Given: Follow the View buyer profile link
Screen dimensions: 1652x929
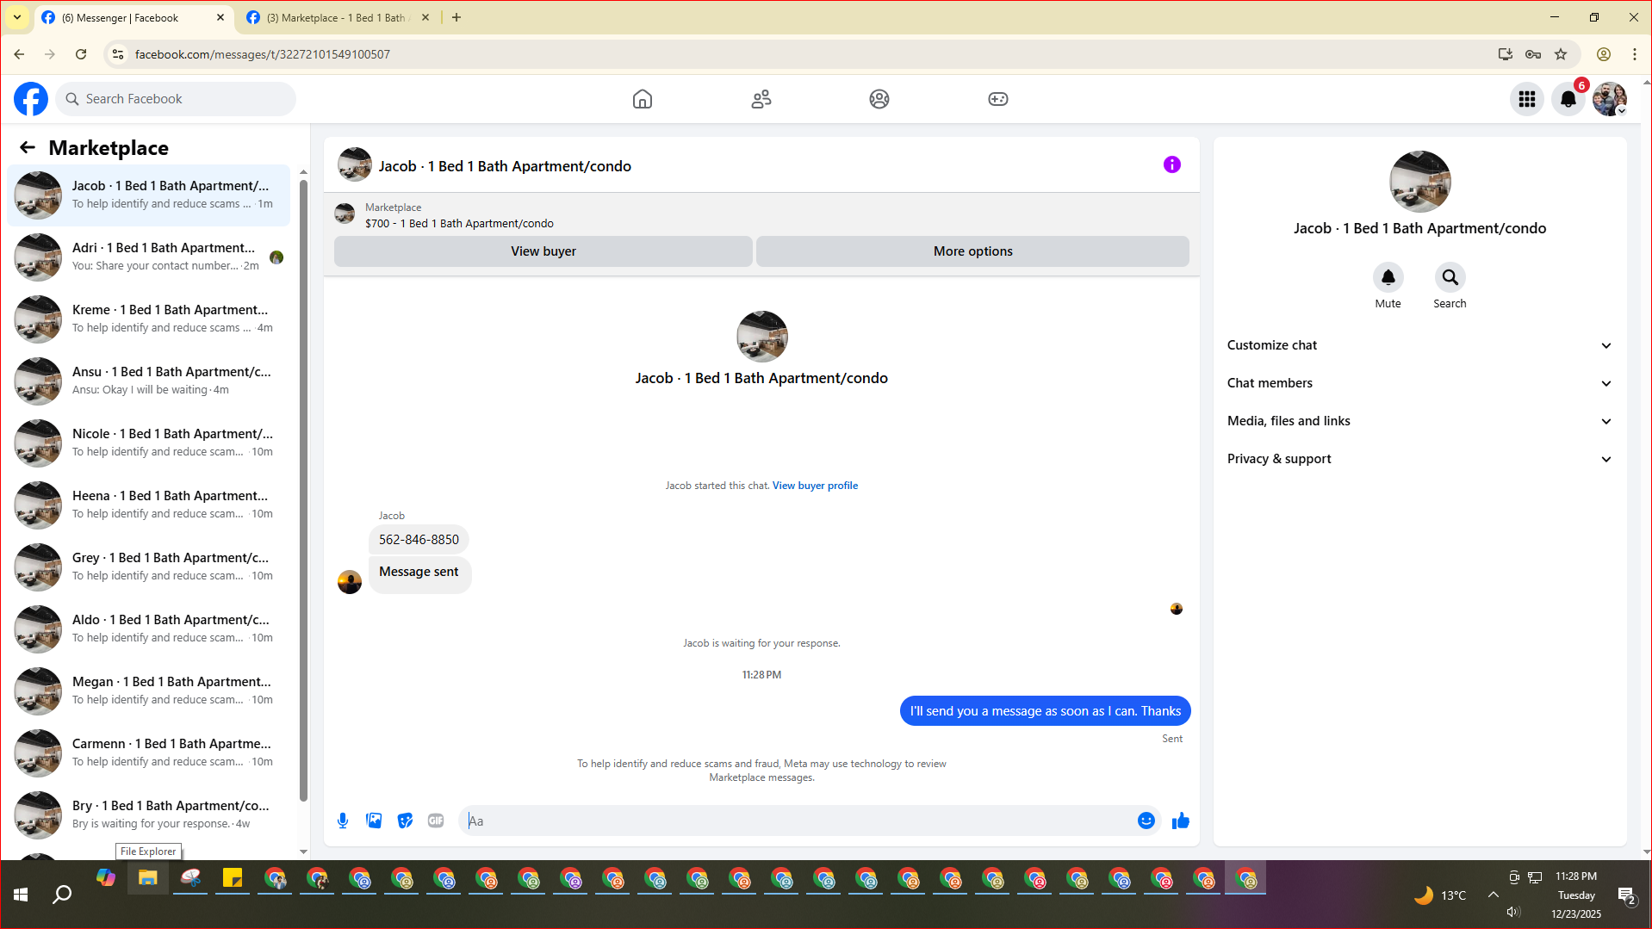Looking at the screenshot, I should tap(815, 486).
